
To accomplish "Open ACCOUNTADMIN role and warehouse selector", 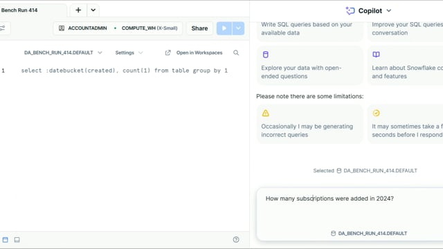I will click(118, 28).
